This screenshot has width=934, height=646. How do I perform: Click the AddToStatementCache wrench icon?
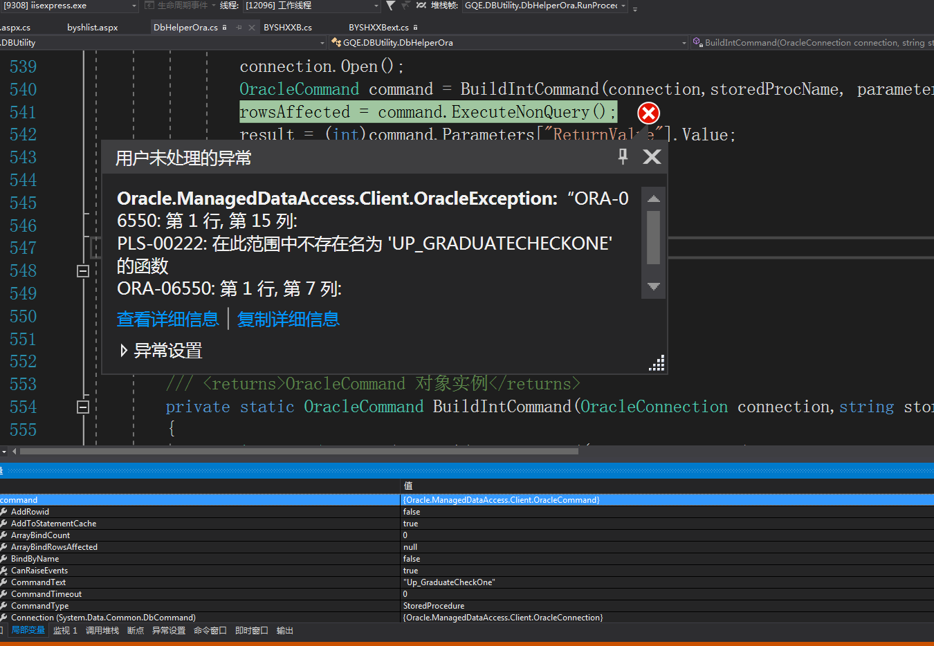4,524
